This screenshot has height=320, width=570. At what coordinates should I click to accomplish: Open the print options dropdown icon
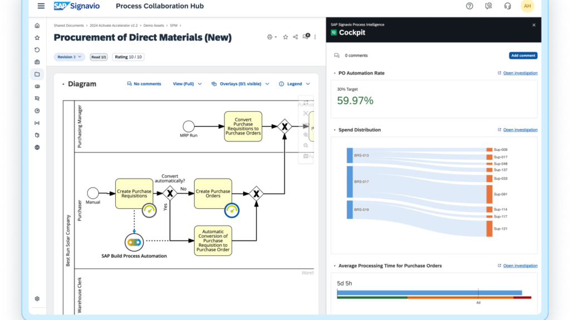[272, 37]
